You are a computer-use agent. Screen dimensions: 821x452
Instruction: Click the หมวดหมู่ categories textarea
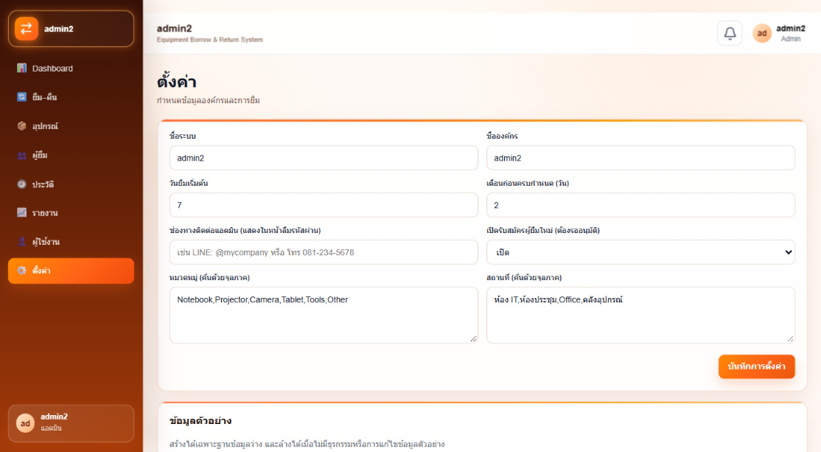point(324,316)
